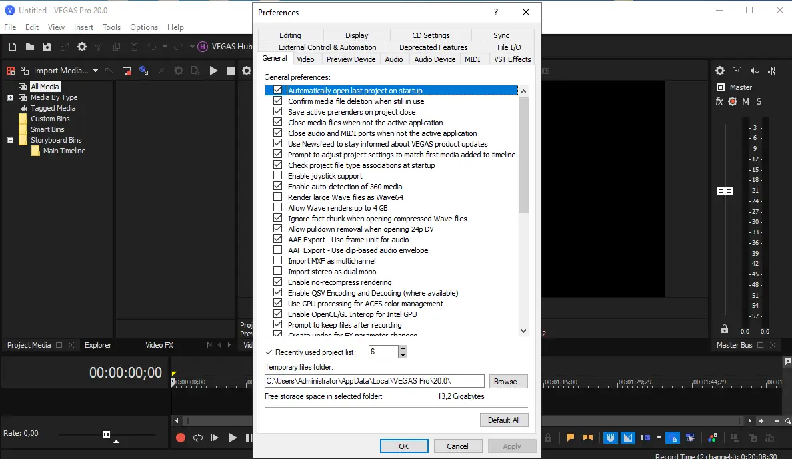
Task: Increase recently used project list count
Action: [x=403, y=348]
